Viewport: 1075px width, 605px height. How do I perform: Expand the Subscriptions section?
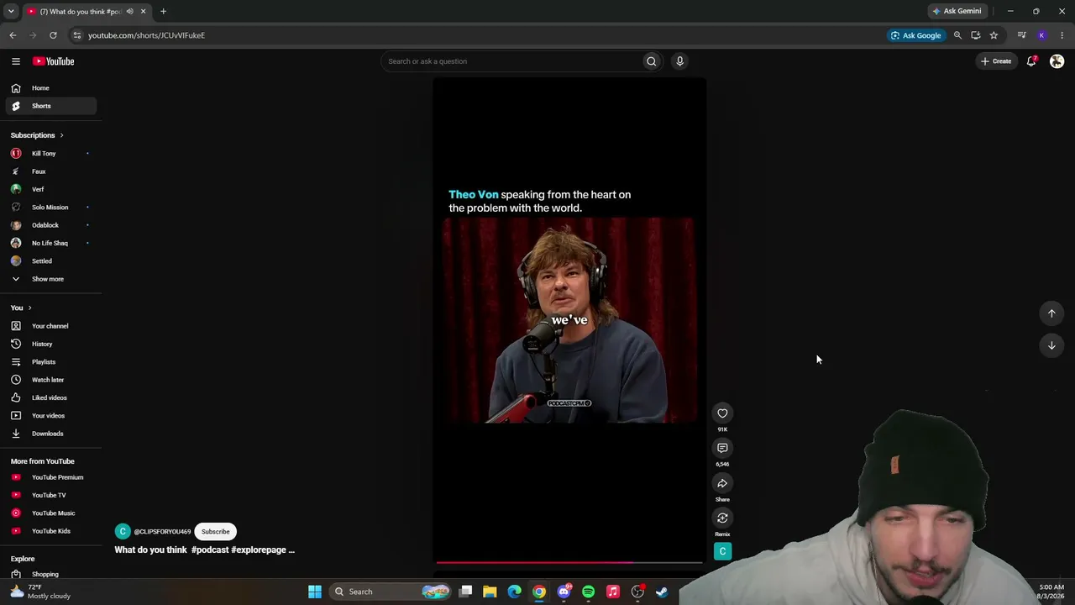[x=37, y=135]
